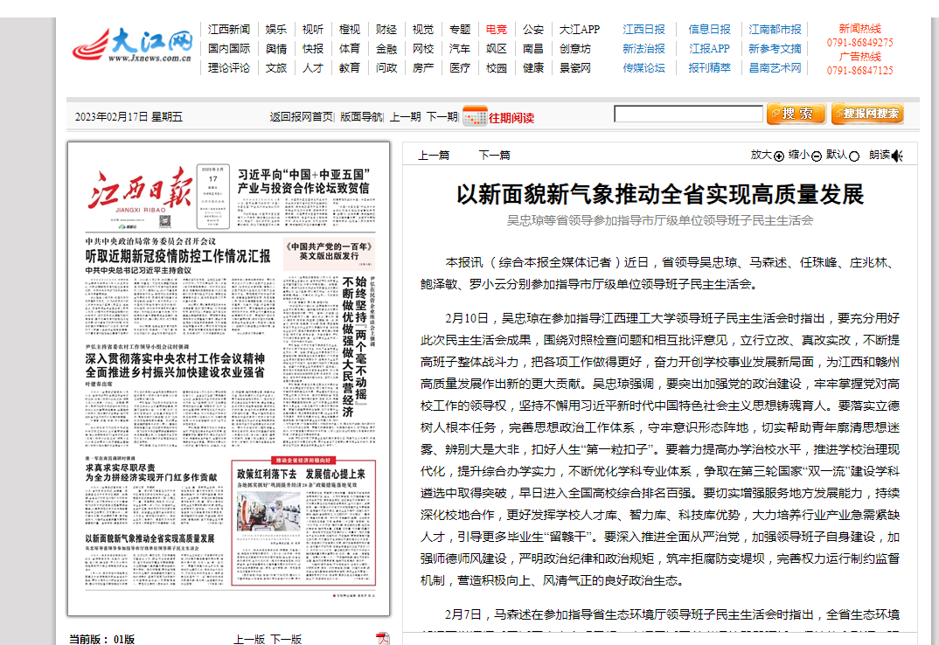Go to 上一篇 previous article

[434, 156]
